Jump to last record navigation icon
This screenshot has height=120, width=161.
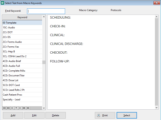[28, 108]
